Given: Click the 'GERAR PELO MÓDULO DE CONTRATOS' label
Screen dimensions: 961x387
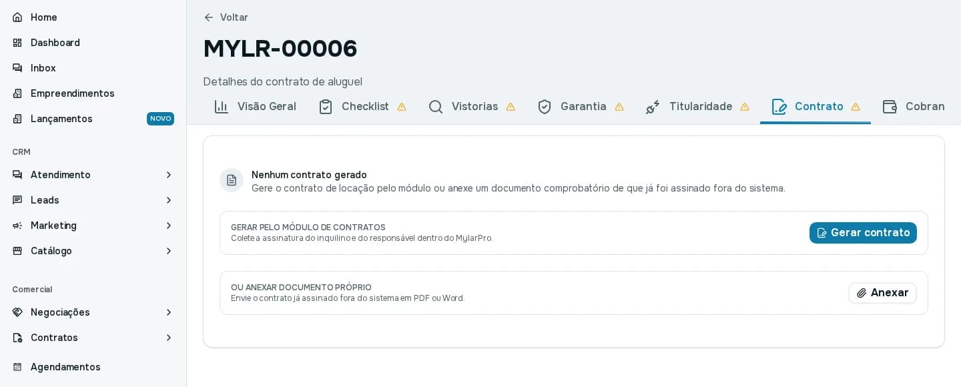Looking at the screenshot, I should (308, 228).
